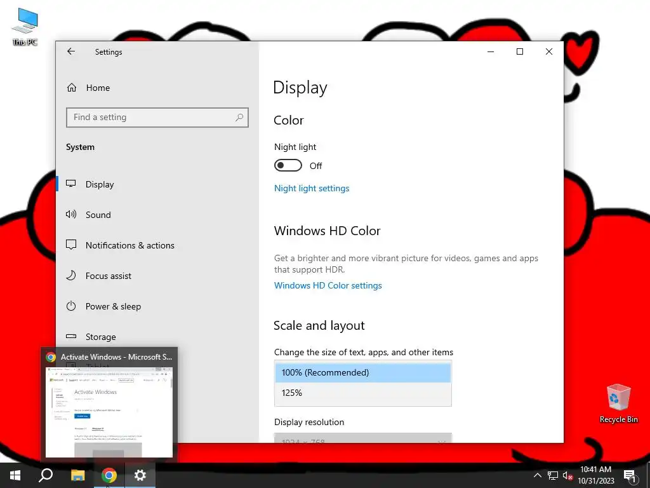This screenshot has height=488, width=650.
Task: Minimize the Settings window
Action: click(491, 51)
